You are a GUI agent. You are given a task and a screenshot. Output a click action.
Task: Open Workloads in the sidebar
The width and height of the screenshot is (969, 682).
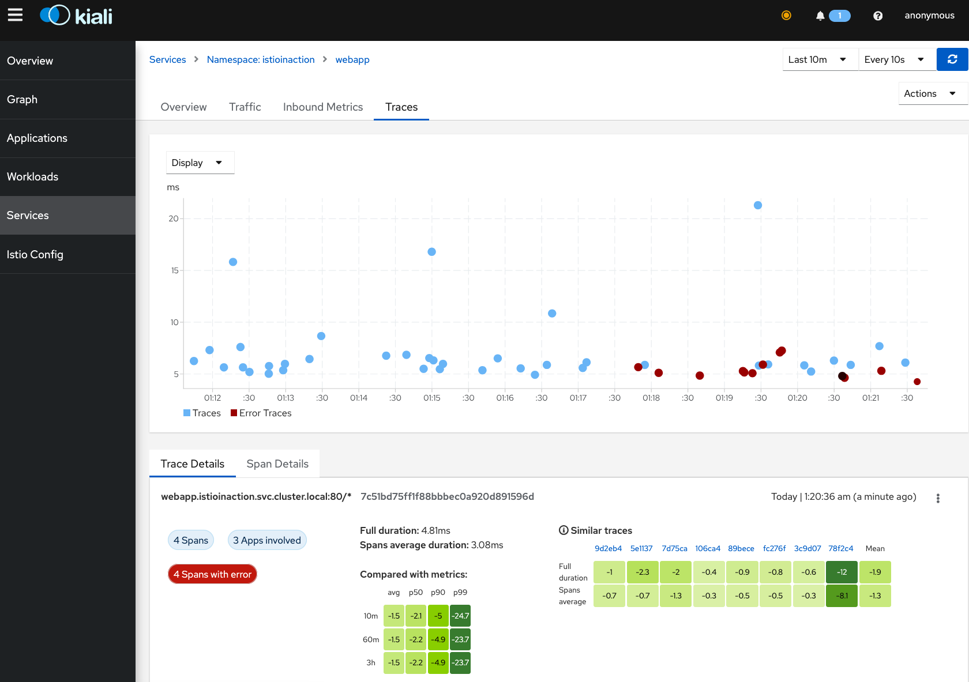67,176
